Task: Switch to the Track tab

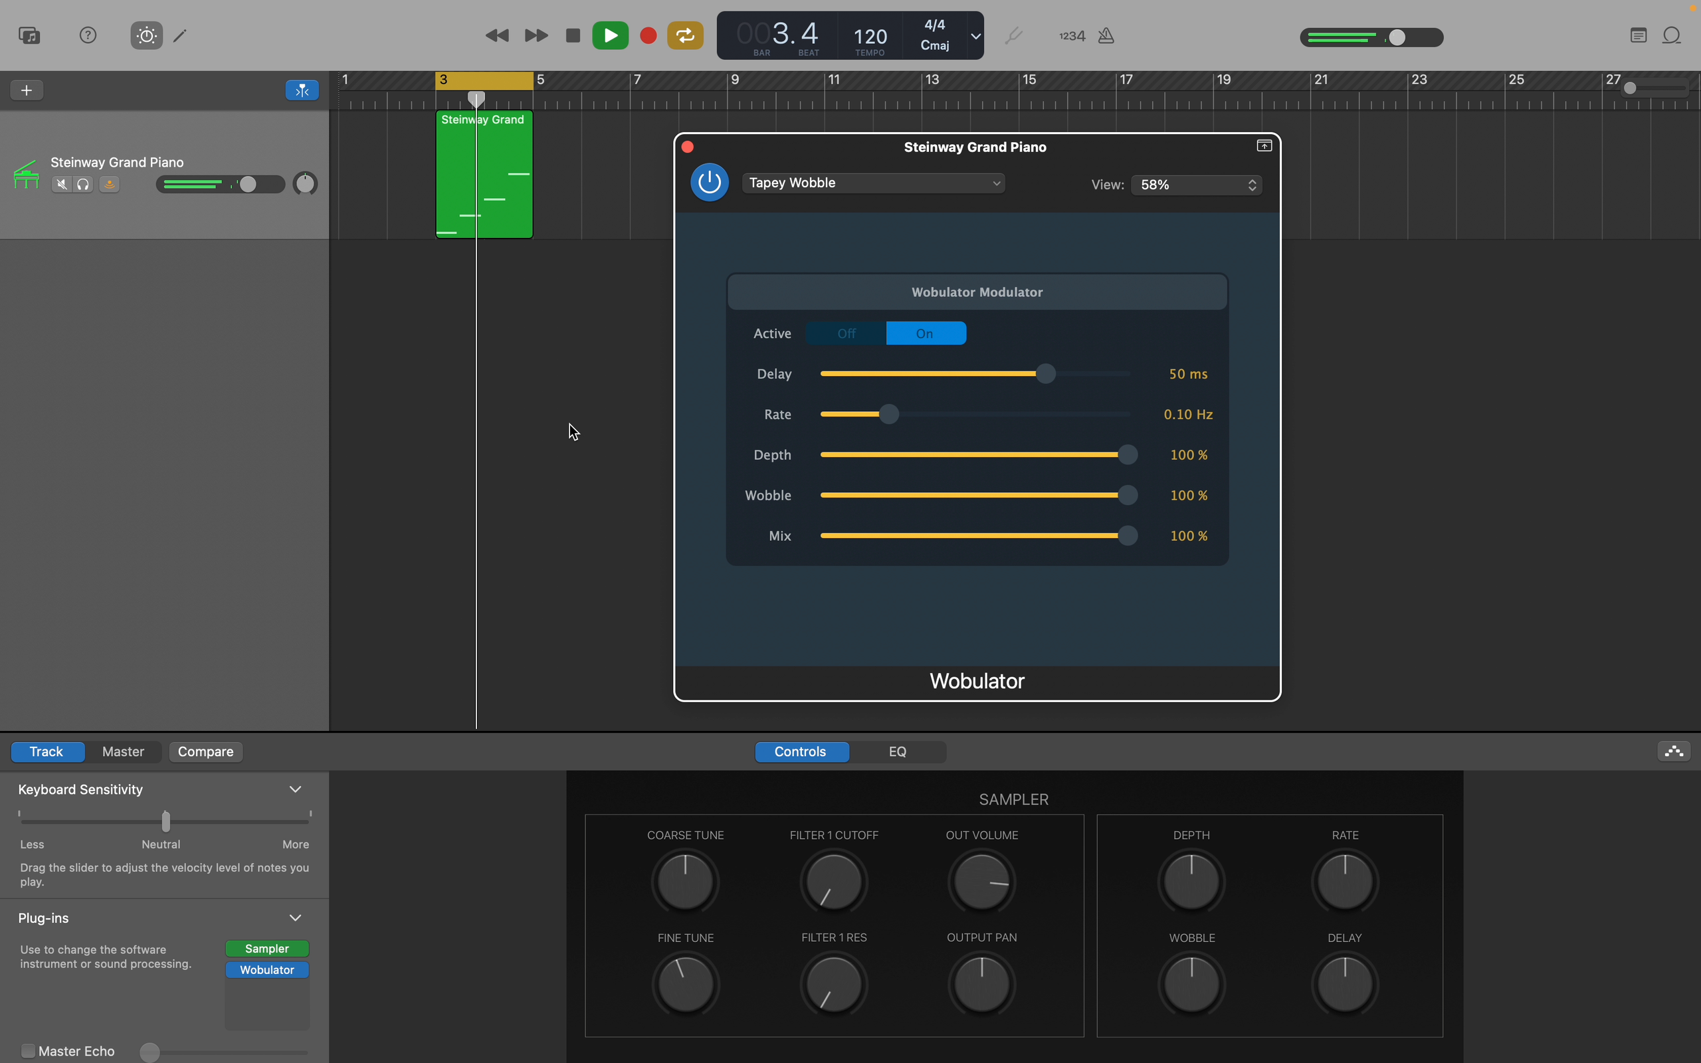Action: (47, 751)
